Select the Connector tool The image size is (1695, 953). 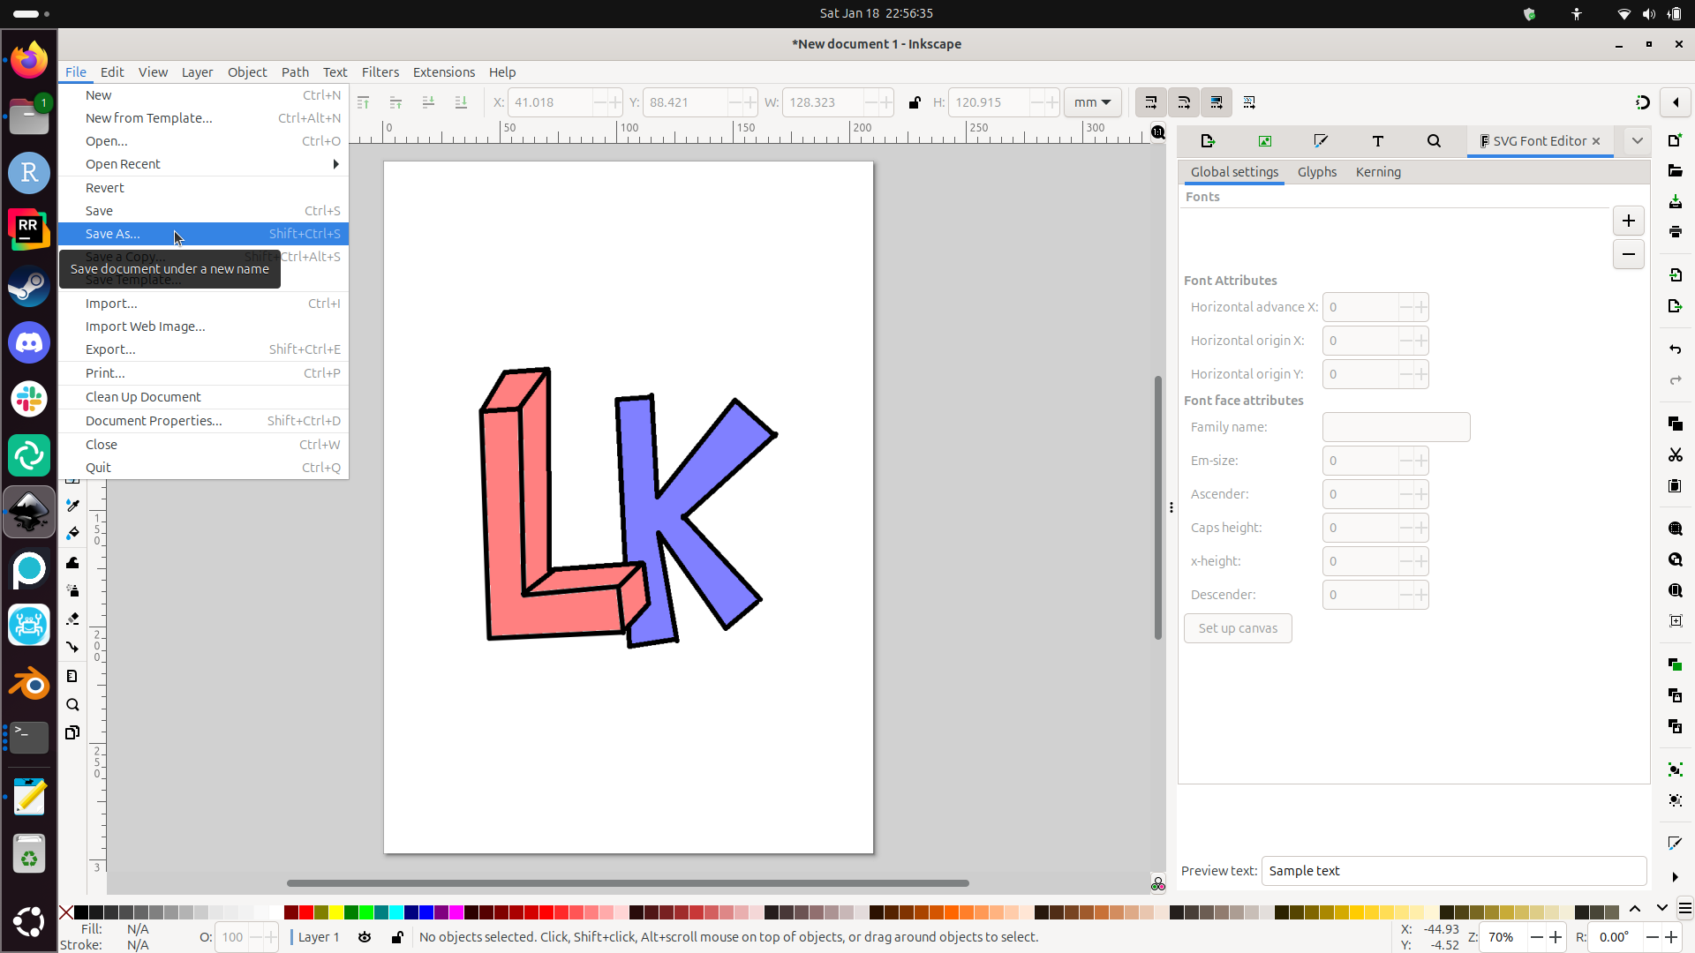pos(72,647)
